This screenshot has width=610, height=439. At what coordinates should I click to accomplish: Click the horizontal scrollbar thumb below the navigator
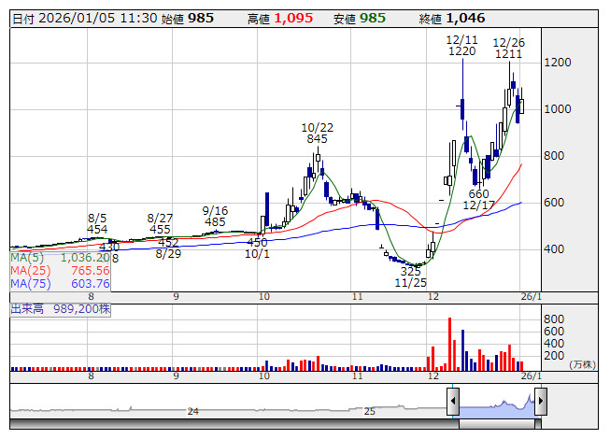click(x=496, y=424)
